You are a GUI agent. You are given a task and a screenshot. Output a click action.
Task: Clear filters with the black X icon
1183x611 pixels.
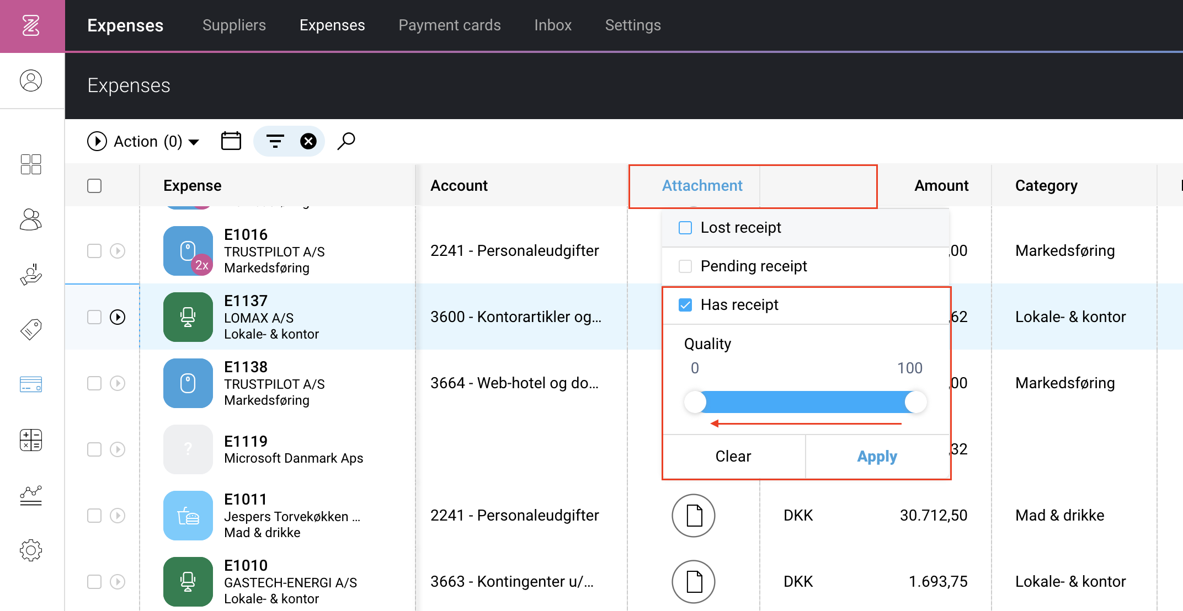(308, 141)
